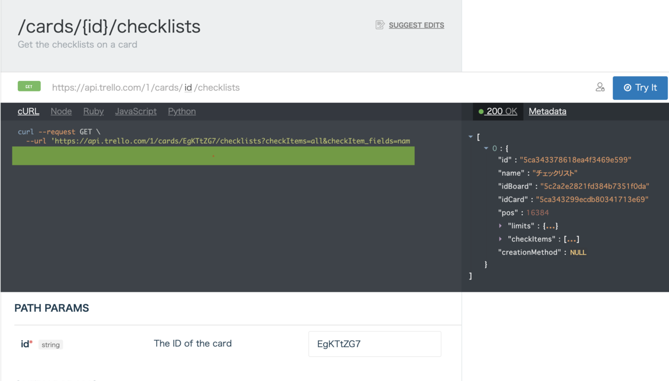The image size is (669, 381).
Task: Open the Metadata response tab
Action: [547, 112]
